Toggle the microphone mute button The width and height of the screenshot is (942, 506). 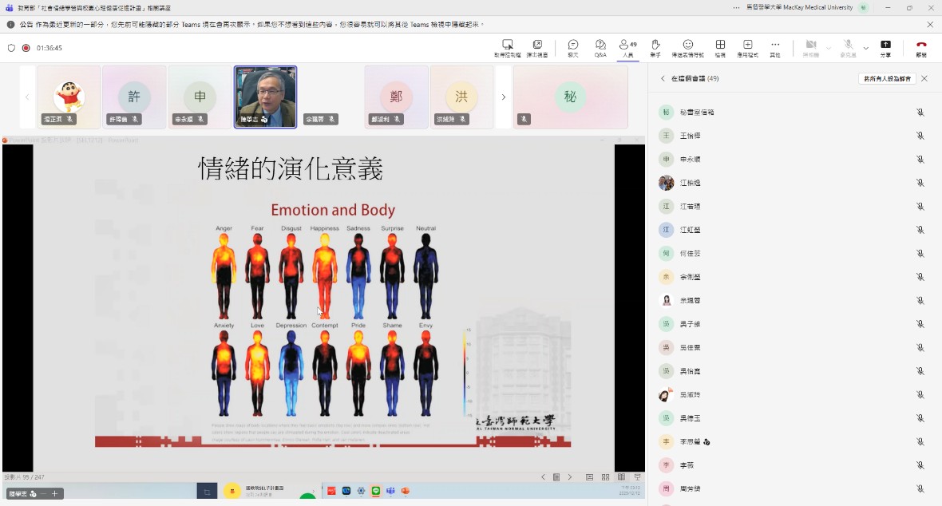(x=848, y=46)
